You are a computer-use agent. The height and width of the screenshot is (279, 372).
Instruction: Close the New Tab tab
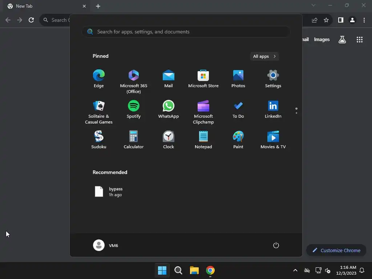coord(84,6)
